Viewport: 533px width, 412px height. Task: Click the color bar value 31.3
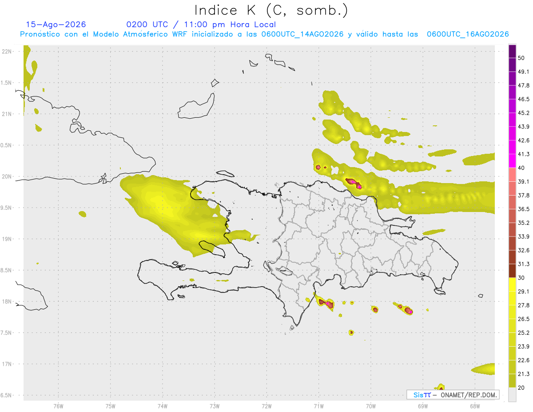click(x=524, y=264)
